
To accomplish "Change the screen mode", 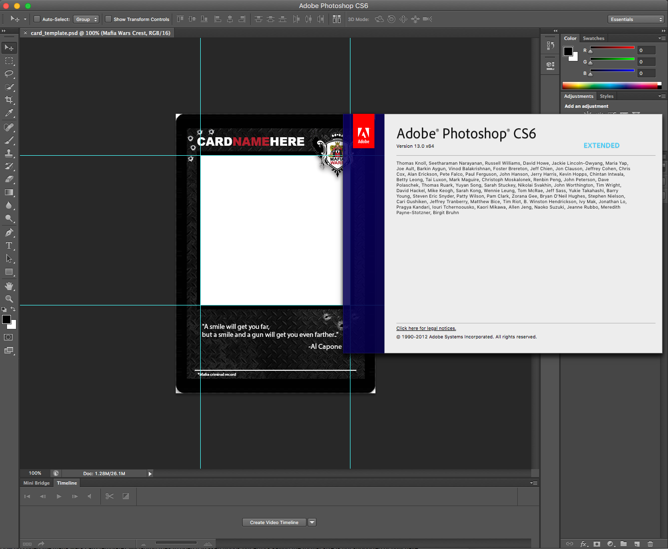I will [x=8, y=350].
